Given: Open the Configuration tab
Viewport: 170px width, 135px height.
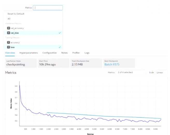Looking at the screenshot, I should (x=49, y=53).
